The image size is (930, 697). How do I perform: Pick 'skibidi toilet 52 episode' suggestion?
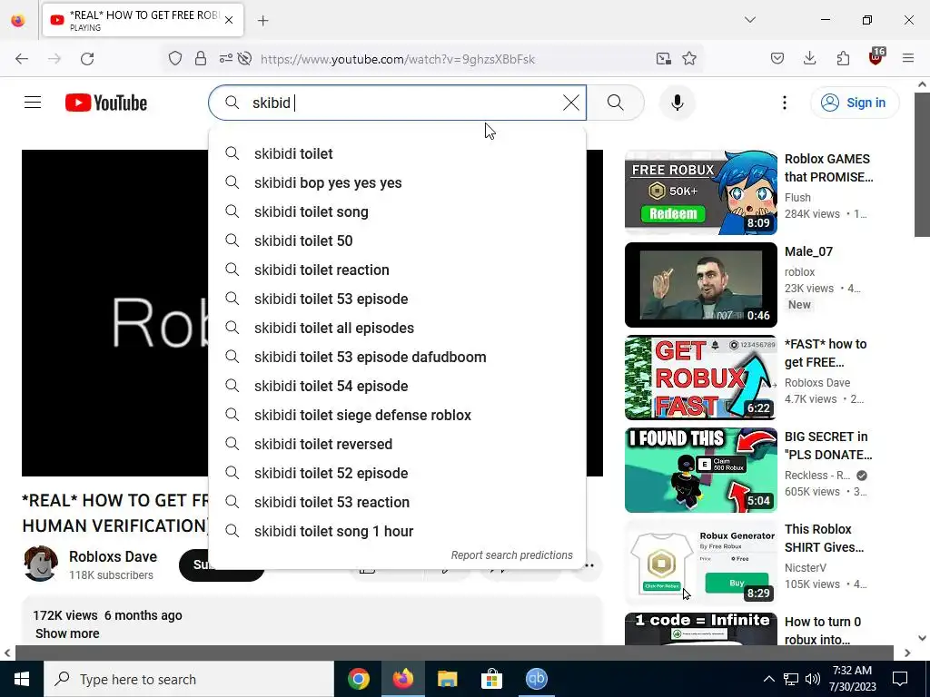coord(398,473)
